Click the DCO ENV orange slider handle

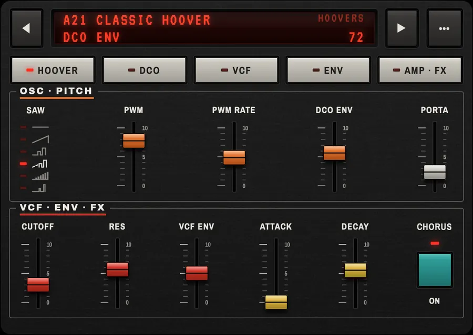(x=334, y=153)
